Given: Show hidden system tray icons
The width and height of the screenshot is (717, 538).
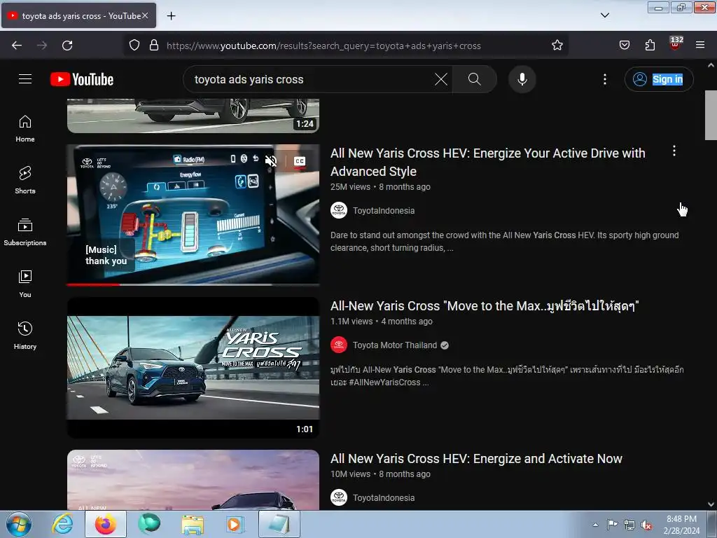Looking at the screenshot, I should pos(595,525).
